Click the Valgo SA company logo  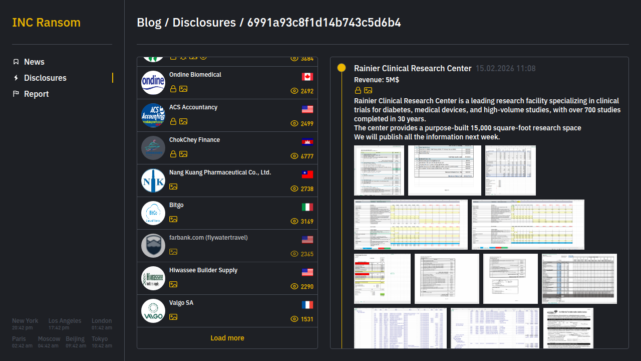153,311
